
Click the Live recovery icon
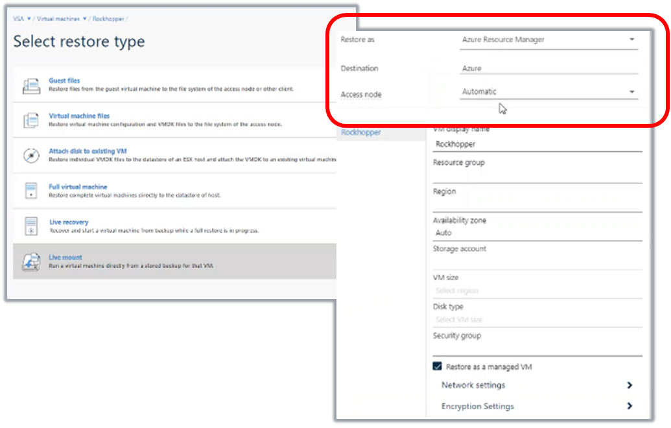click(x=30, y=226)
